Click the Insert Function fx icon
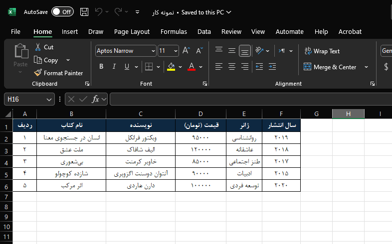The image size is (392, 244). click(x=95, y=99)
